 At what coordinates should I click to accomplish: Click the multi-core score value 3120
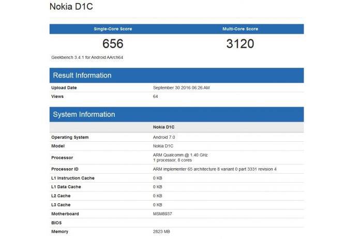coord(240,43)
